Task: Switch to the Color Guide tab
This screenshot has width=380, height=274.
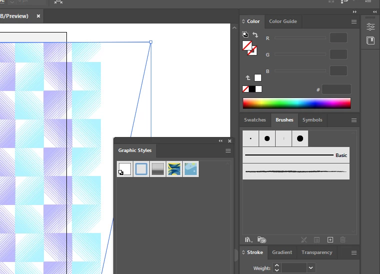Action: [283, 21]
